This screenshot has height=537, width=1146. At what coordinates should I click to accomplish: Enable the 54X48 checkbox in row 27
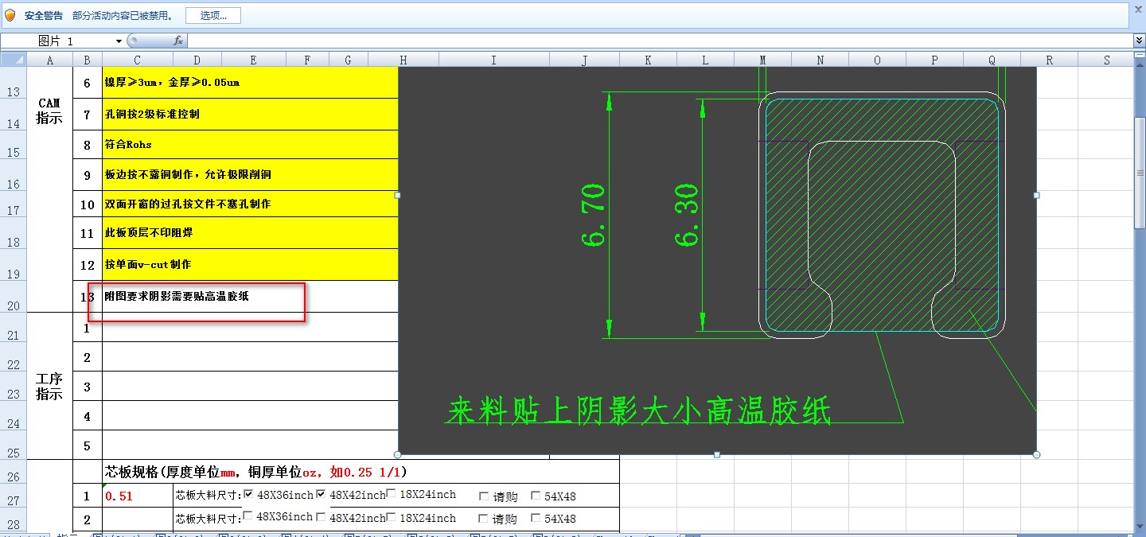(x=536, y=496)
